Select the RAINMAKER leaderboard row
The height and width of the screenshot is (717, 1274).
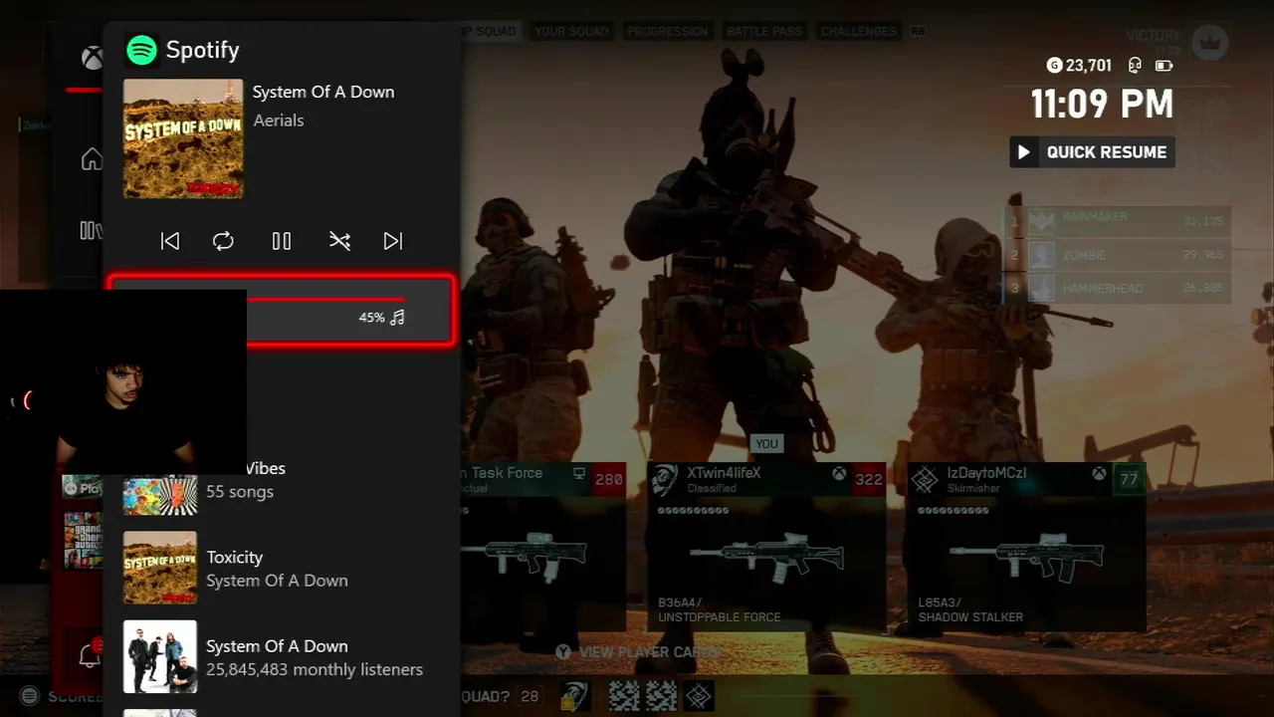pos(1117,221)
